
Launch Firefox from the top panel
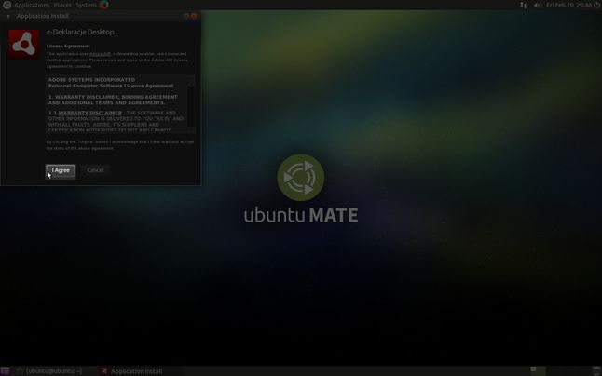[x=103, y=5]
